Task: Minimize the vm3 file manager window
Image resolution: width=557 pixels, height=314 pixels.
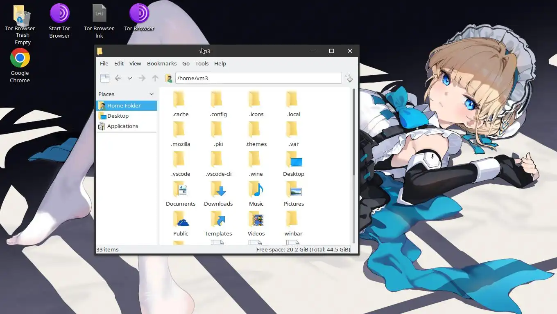Action: click(x=313, y=51)
